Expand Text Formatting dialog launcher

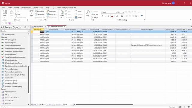pyautogui.click(x=145, y=20)
